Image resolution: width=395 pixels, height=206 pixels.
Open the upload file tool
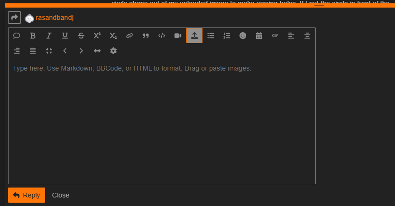tap(194, 36)
